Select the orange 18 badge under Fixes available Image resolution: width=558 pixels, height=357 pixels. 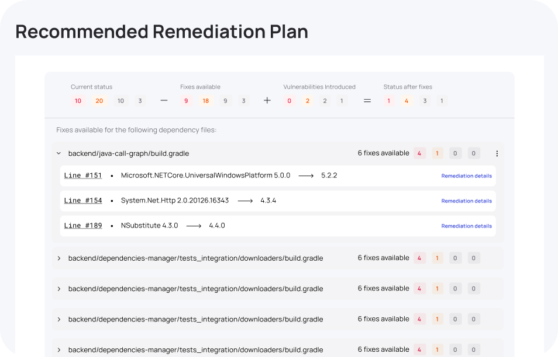click(x=205, y=101)
